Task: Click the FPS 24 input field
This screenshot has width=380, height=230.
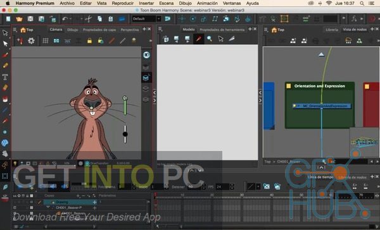Action: (x=222, y=186)
